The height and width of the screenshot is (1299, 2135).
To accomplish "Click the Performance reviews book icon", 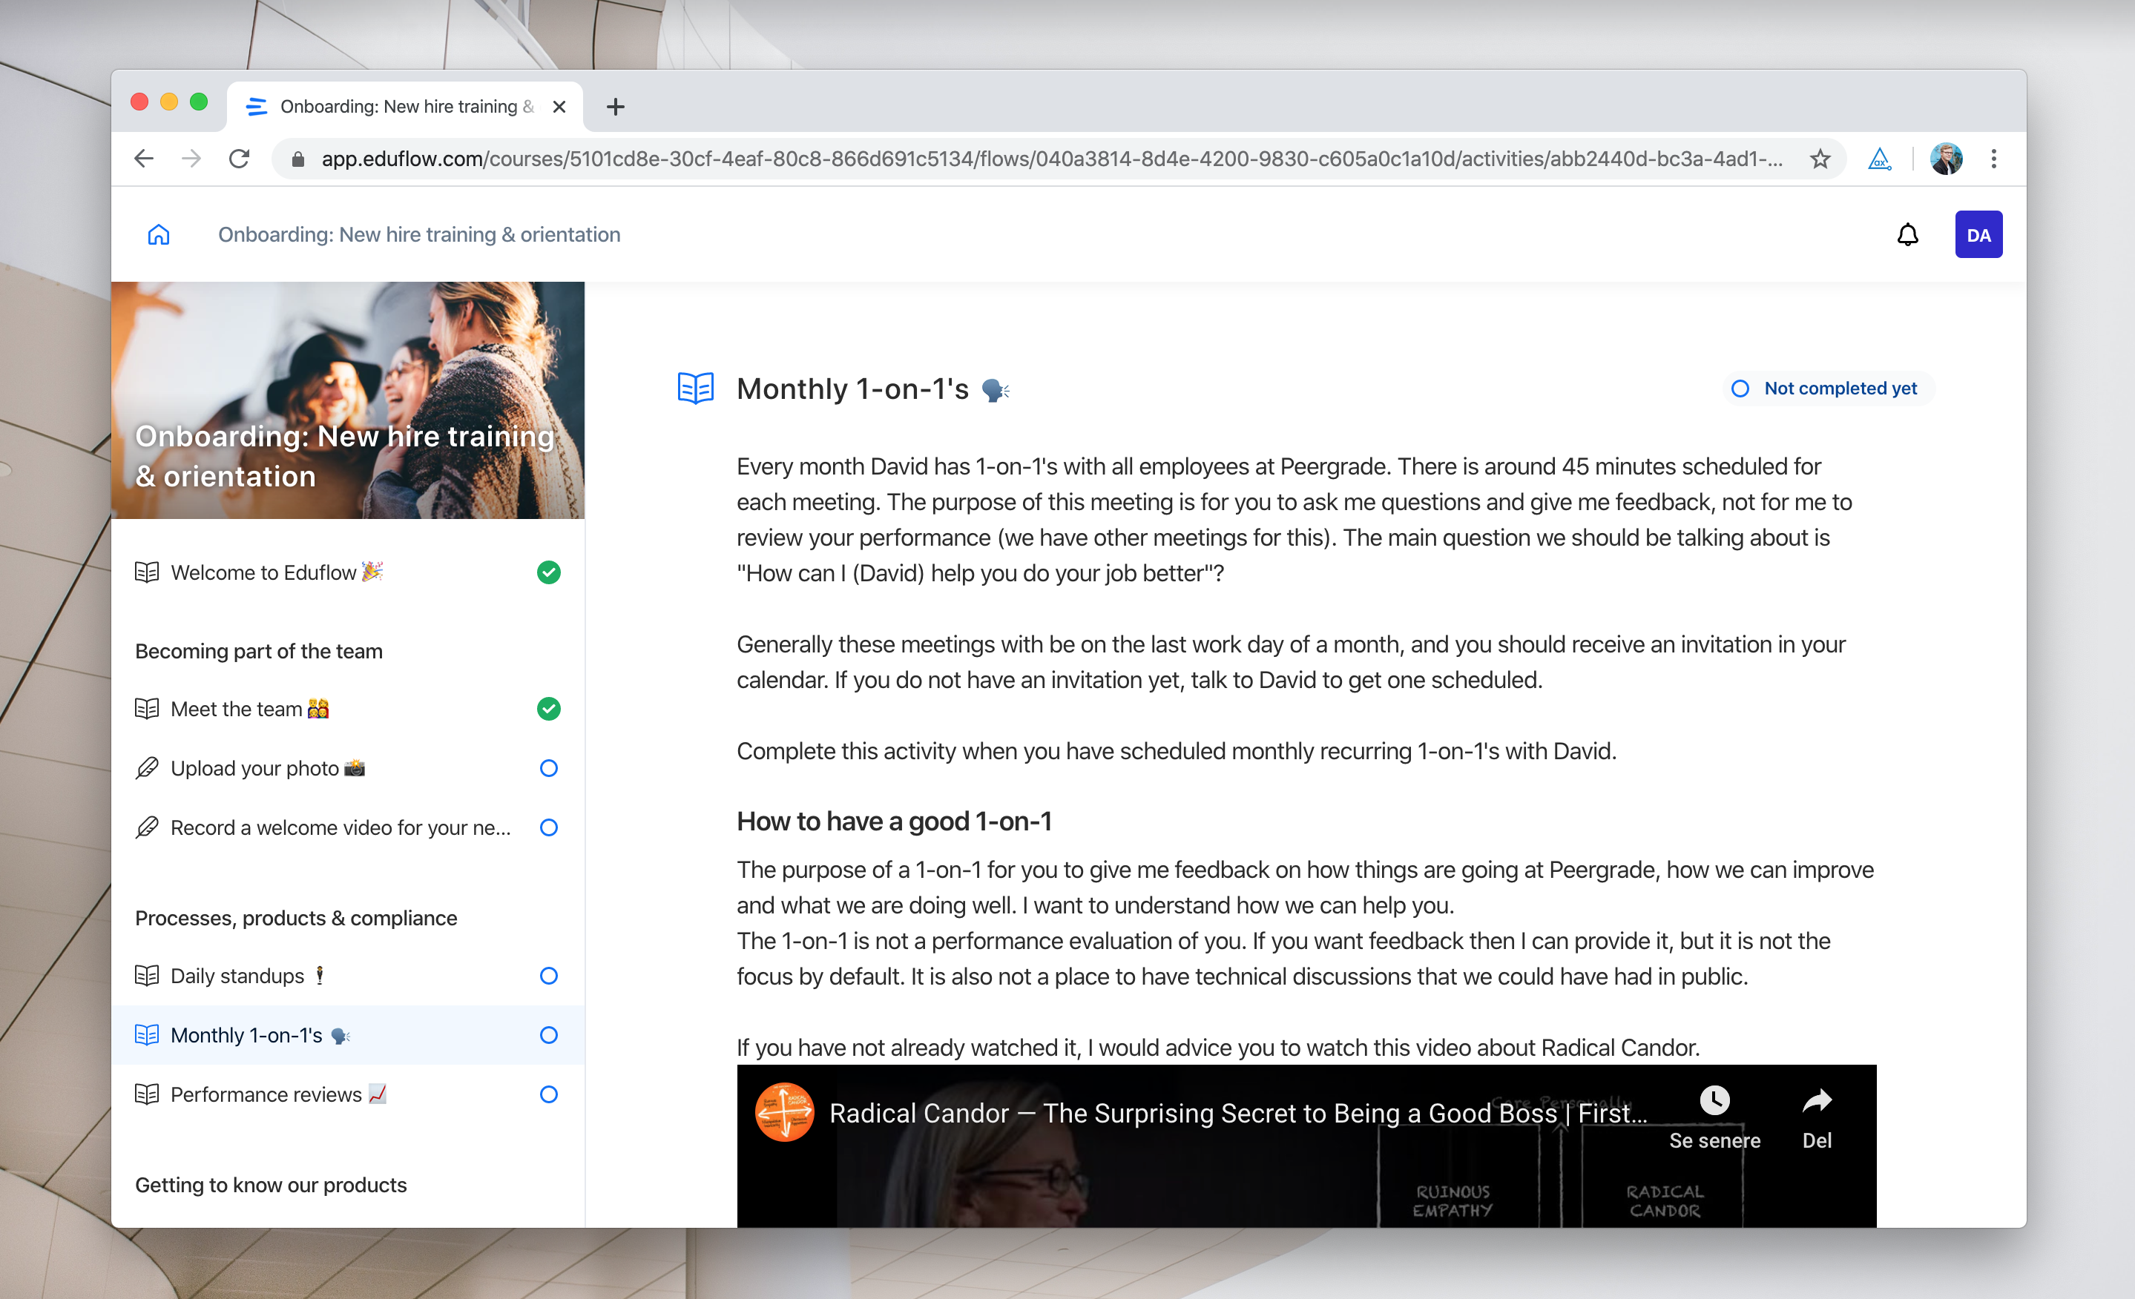I will 146,1094.
